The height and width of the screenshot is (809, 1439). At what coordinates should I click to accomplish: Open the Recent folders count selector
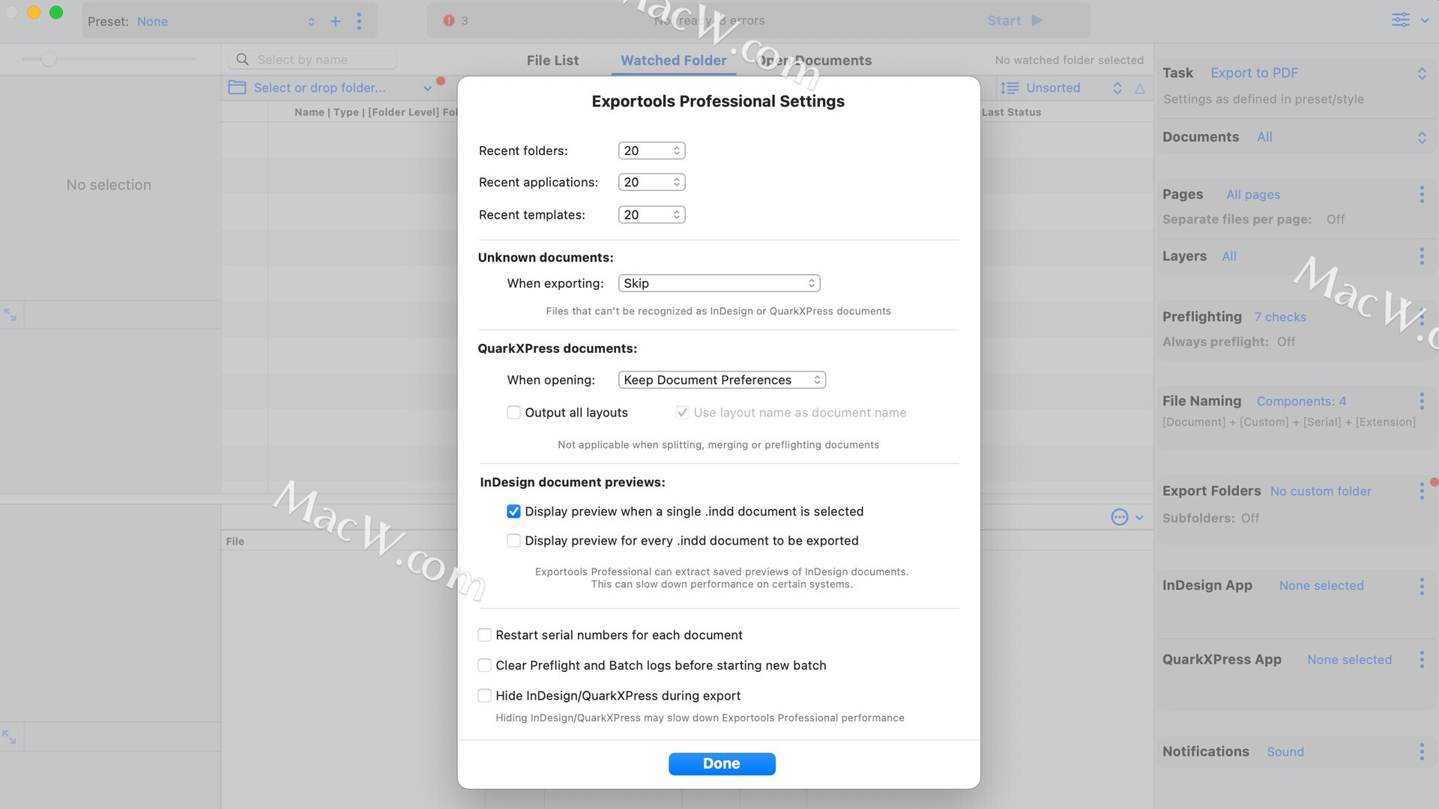coord(651,151)
